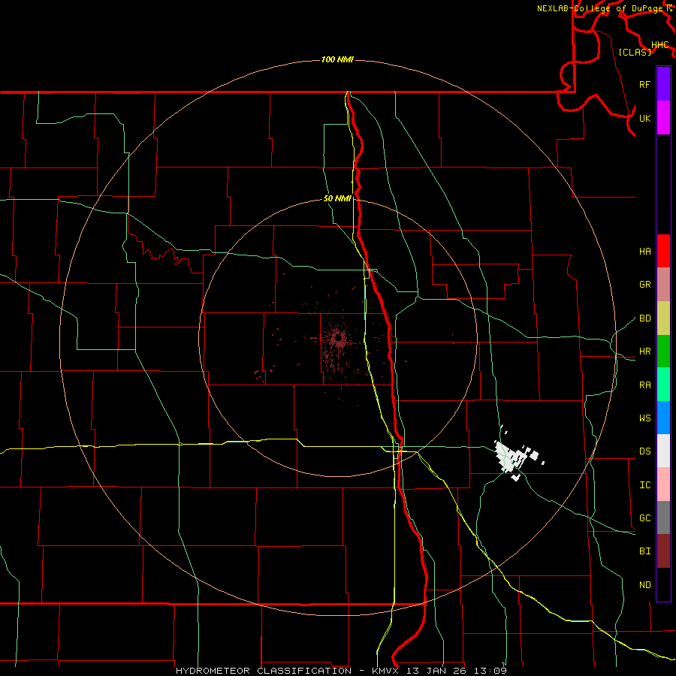Click the Hydrometeor Classification KMVX timestamp caption
This screenshot has height=676, width=676.
tap(341, 671)
